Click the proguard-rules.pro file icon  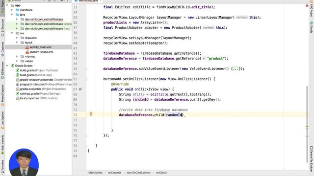(18, 85)
